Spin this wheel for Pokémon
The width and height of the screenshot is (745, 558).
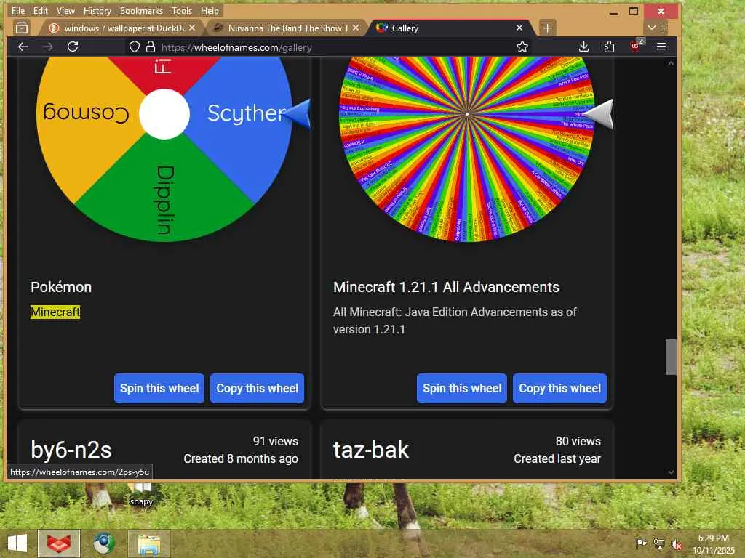click(159, 388)
